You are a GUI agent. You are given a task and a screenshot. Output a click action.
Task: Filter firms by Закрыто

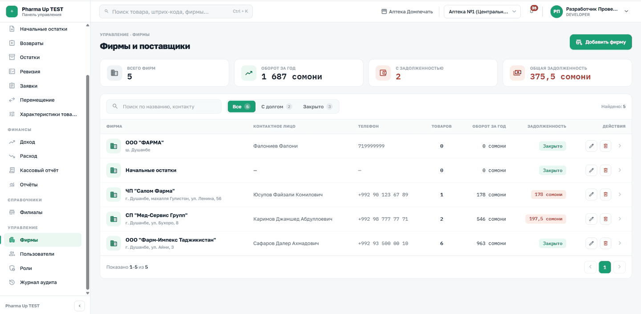tap(317, 107)
